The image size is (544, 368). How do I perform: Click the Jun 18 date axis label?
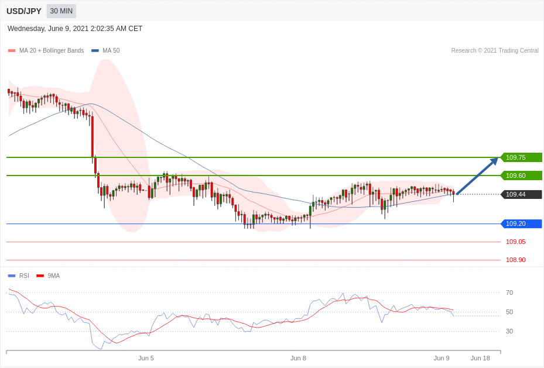coord(481,358)
